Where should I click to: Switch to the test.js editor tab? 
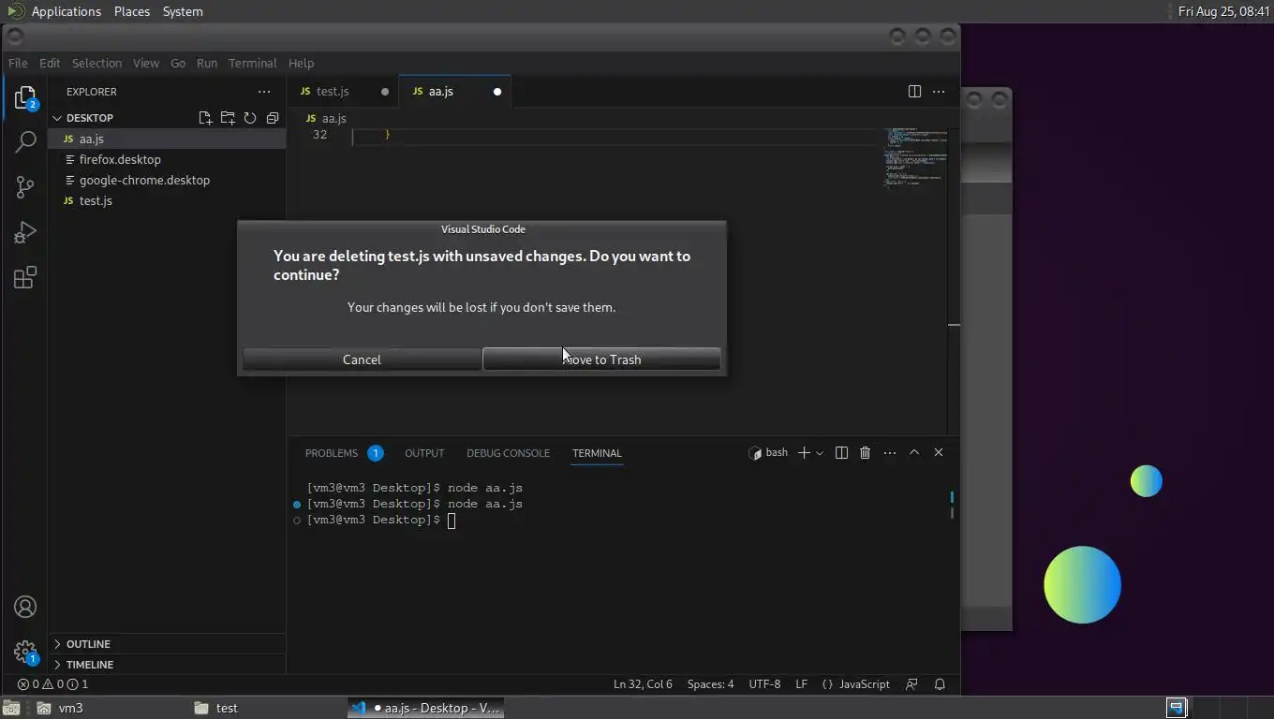pyautogui.click(x=343, y=91)
